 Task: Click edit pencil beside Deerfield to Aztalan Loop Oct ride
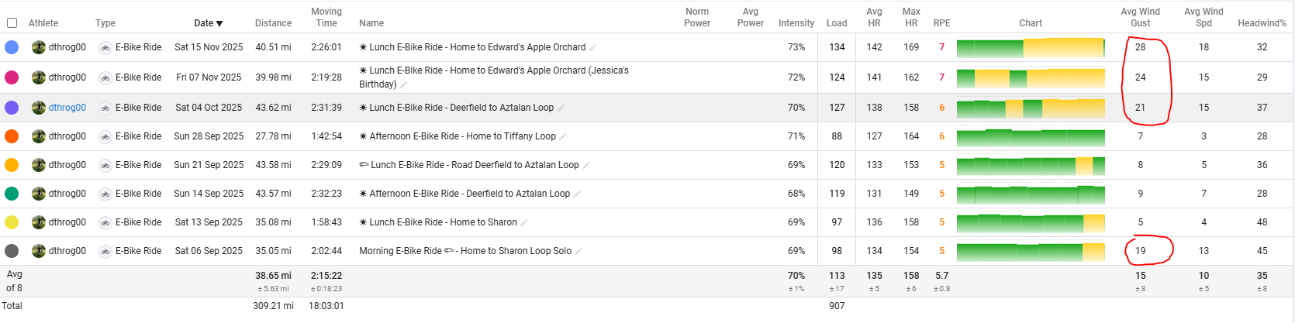561,108
